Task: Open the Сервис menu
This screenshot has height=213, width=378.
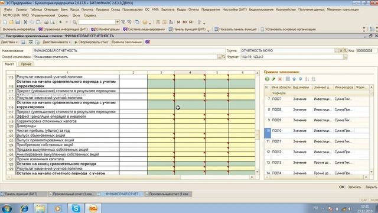Action: point(63,15)
